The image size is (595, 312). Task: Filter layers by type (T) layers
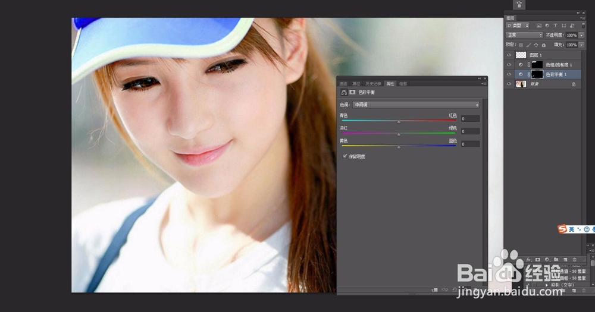pyautogui.click(x=555, y=26)
